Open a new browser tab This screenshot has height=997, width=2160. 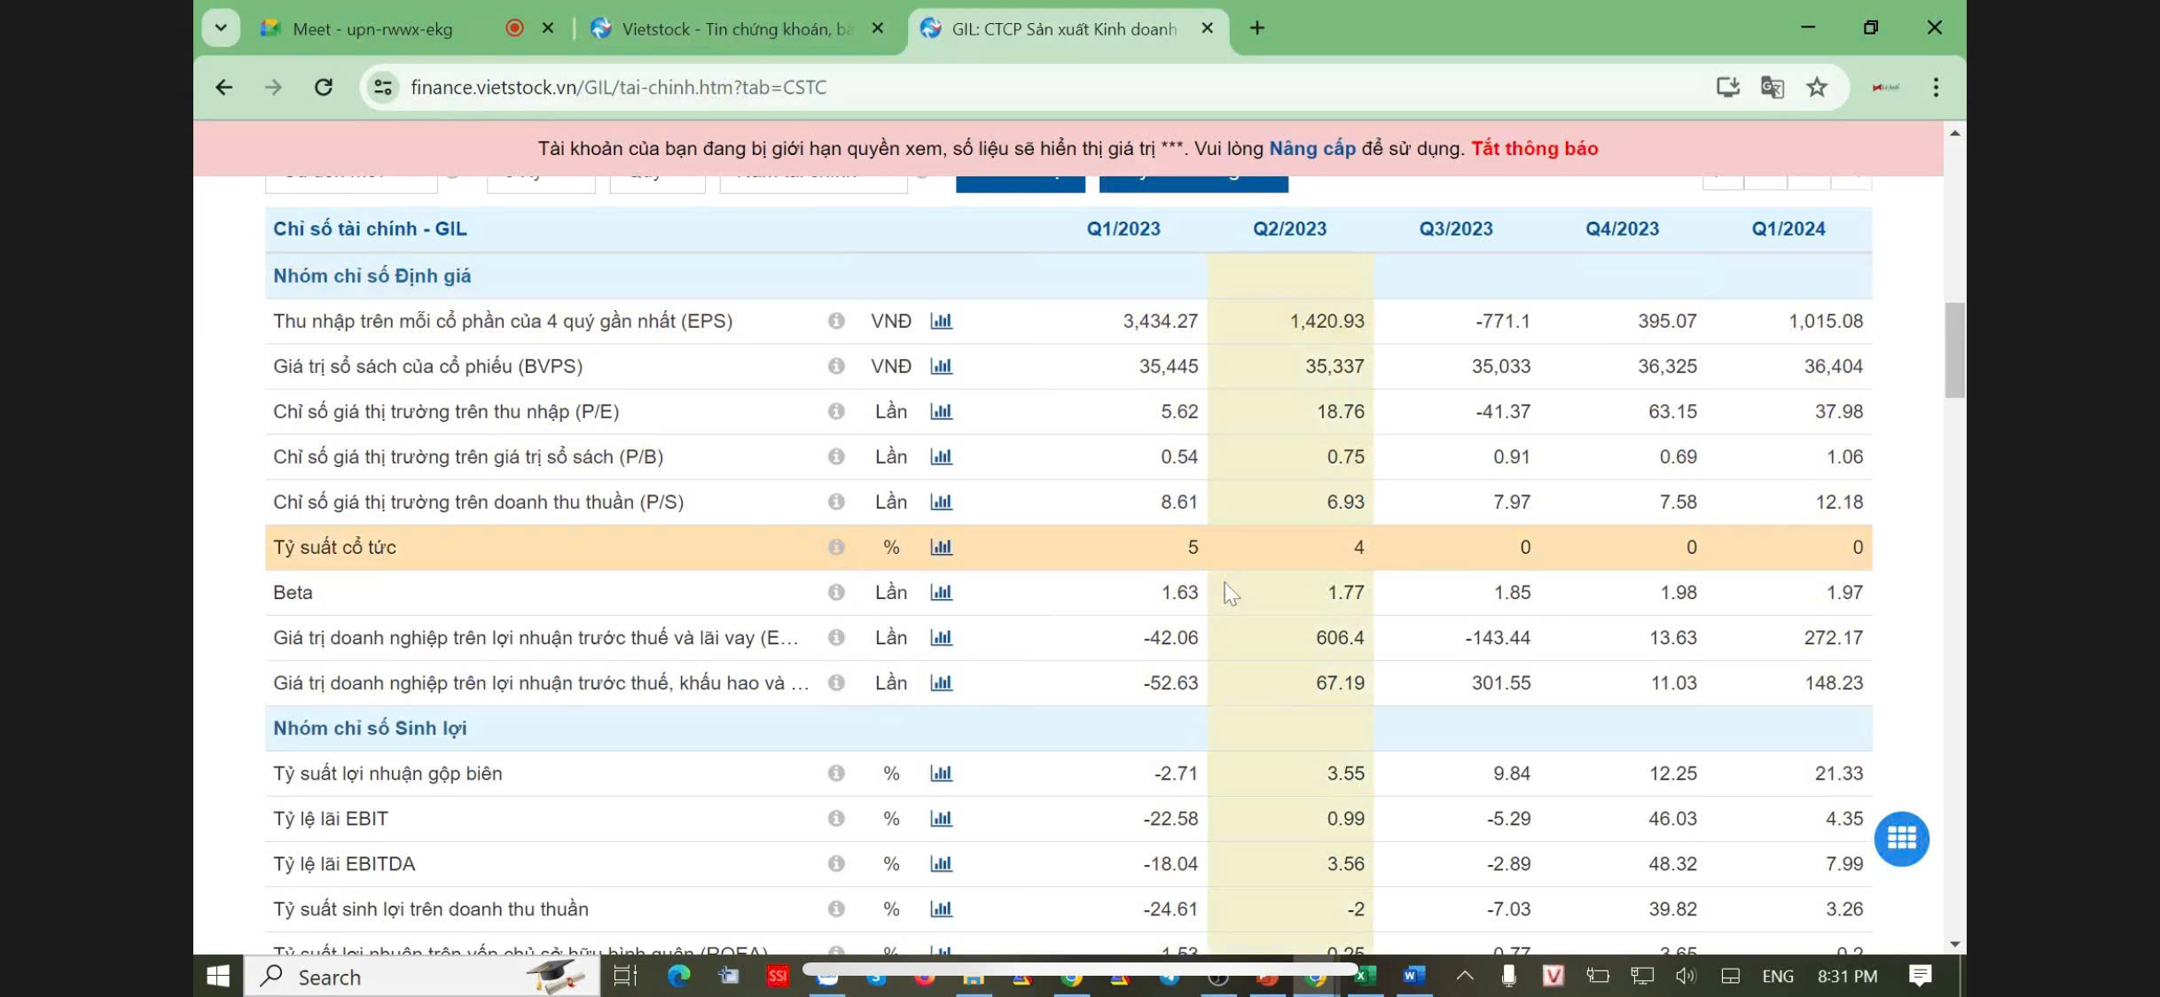coord(1256,28)
